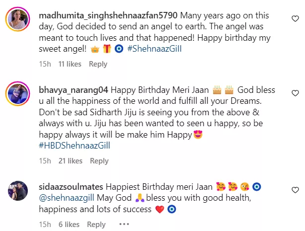The height and width of the screenshot is (231, 305).
Task: View the 6 likes on sidaazsoulmates' comment
Action: coord(69,225)
